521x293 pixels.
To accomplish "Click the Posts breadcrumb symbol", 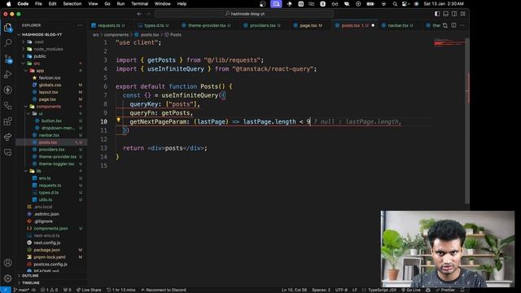I will point(173,34).
